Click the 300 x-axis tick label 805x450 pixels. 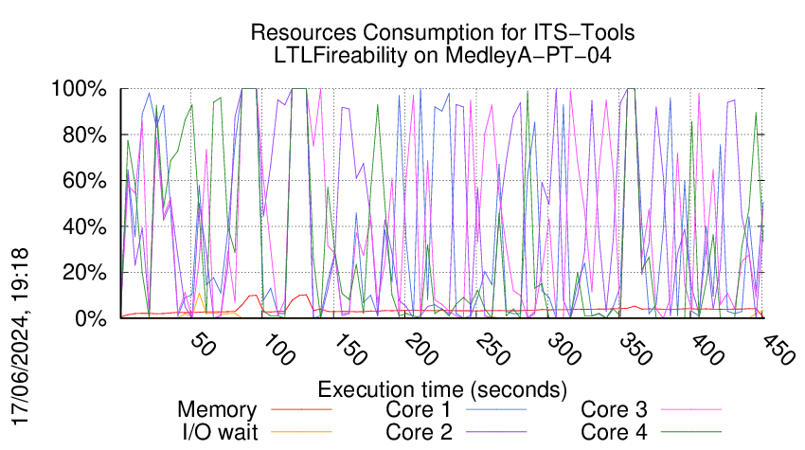563,350
